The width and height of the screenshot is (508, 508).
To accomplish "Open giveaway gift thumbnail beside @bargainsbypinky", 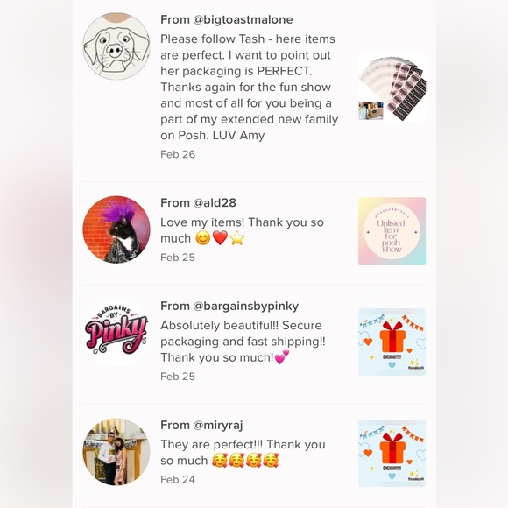I will 392,342.
